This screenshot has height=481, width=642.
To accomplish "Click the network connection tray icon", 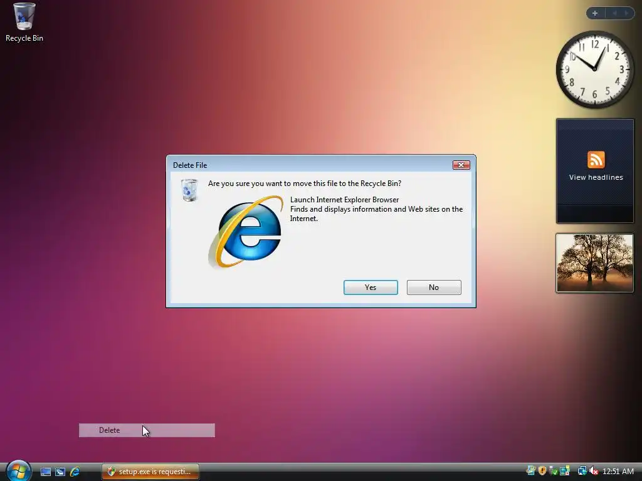I will tap(582, 471).
